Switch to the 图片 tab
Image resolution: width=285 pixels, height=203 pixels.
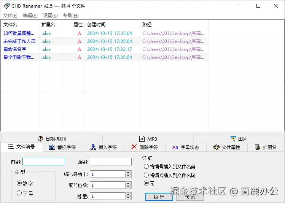pyautogui.click(x=238, y=139)
